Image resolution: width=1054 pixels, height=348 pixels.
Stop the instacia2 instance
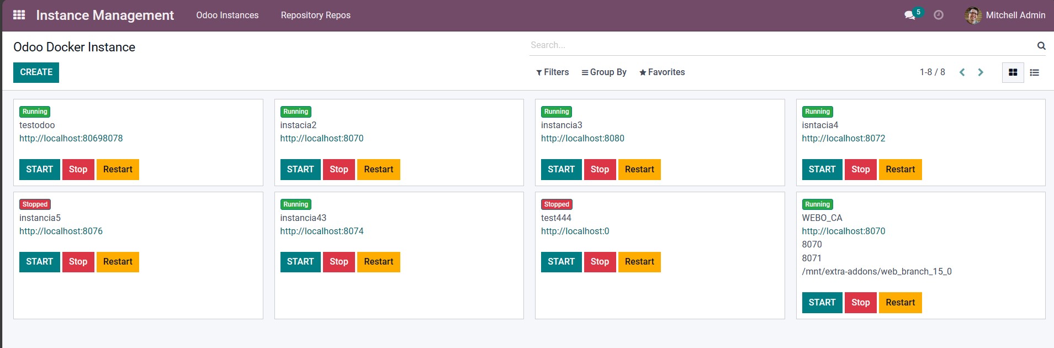339,170
